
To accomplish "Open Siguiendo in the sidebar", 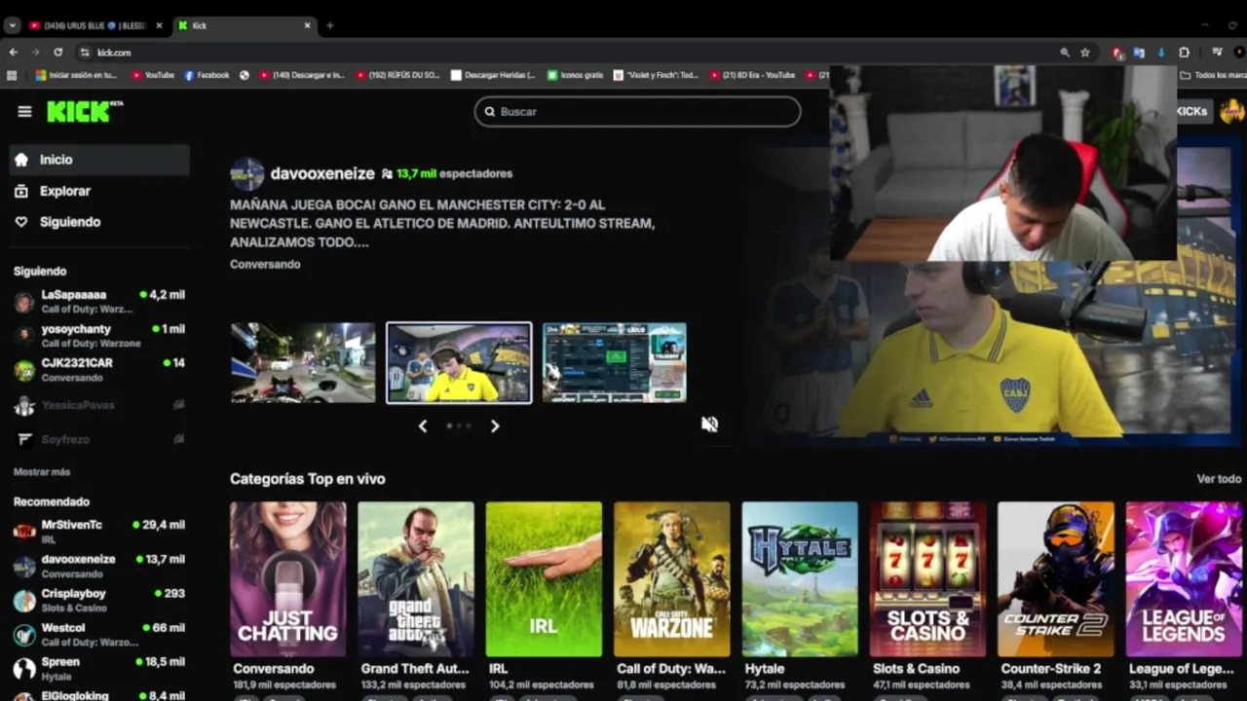I will click(99, 222).
